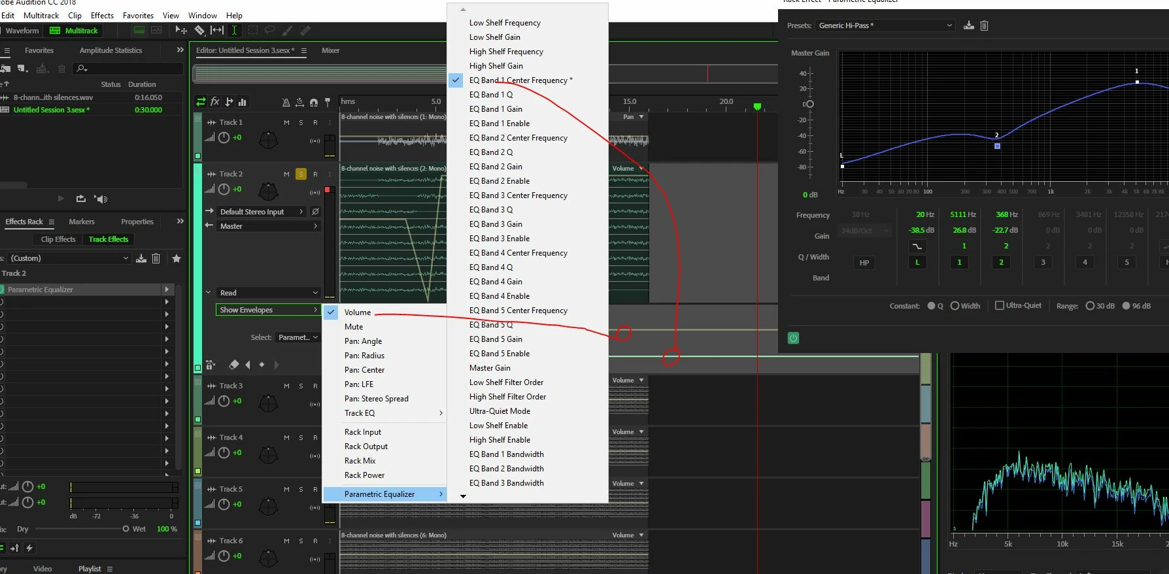Viewport: 1169px width, 574px height.
Task: Toggle the Parametric Equalizer power button
Action: [x=793, y=338]
